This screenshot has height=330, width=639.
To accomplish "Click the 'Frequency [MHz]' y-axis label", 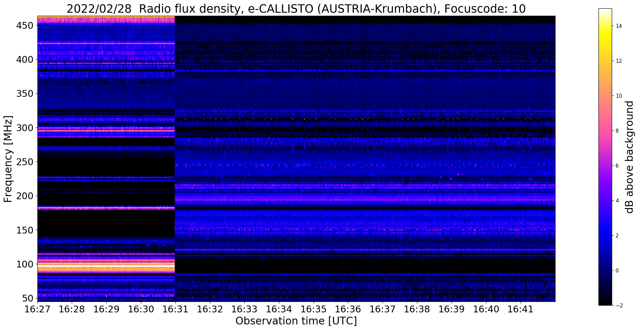I will point(8,159).
